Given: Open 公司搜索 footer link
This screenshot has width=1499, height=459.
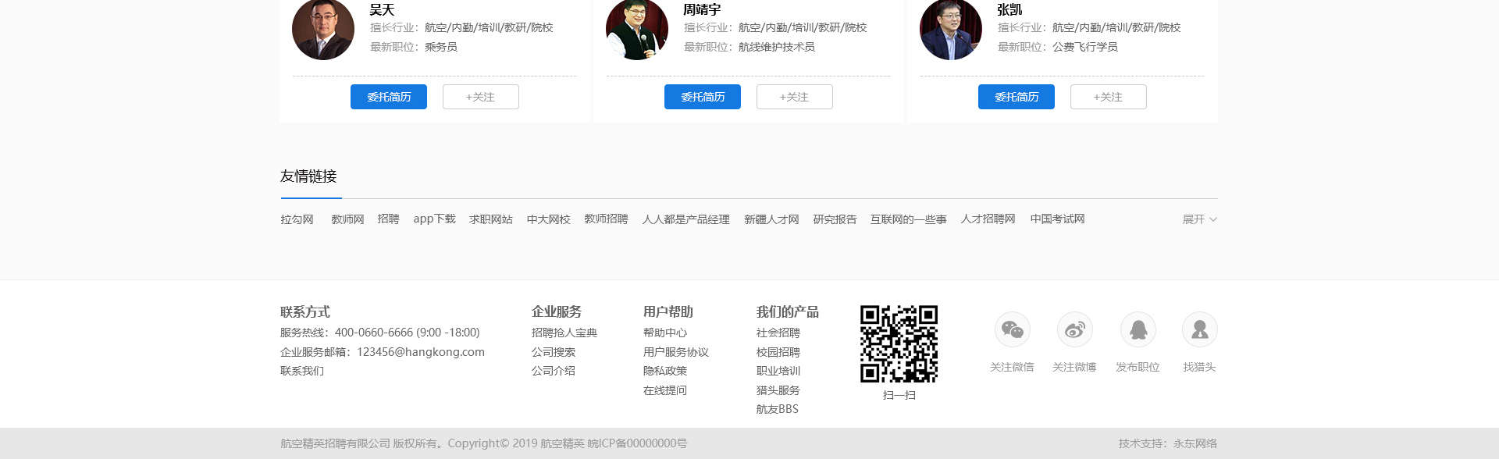Looking at the screenshot, I should [x=554, y=352].
